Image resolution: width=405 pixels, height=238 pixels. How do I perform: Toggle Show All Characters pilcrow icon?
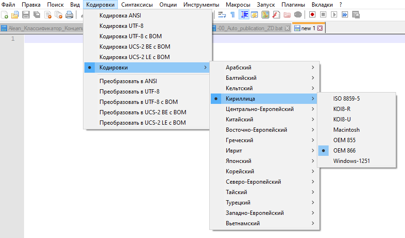click(232, 15)
